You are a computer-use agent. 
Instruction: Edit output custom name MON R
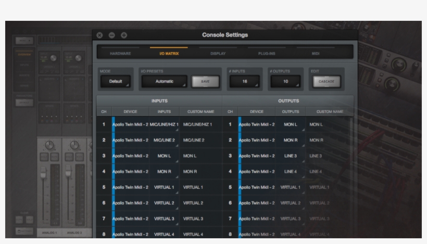point(328,140)
